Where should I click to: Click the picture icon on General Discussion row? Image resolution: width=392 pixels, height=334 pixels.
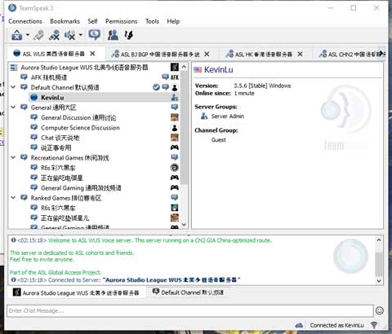[x=175, y=117]
